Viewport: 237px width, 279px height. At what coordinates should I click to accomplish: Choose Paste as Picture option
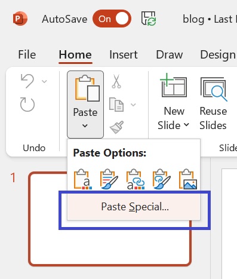(188, 179)
